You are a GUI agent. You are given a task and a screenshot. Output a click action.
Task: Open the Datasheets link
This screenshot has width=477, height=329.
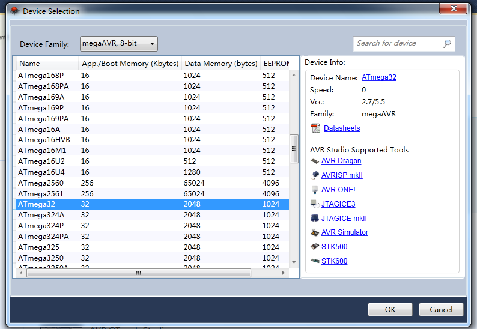(x=342, y=128)
